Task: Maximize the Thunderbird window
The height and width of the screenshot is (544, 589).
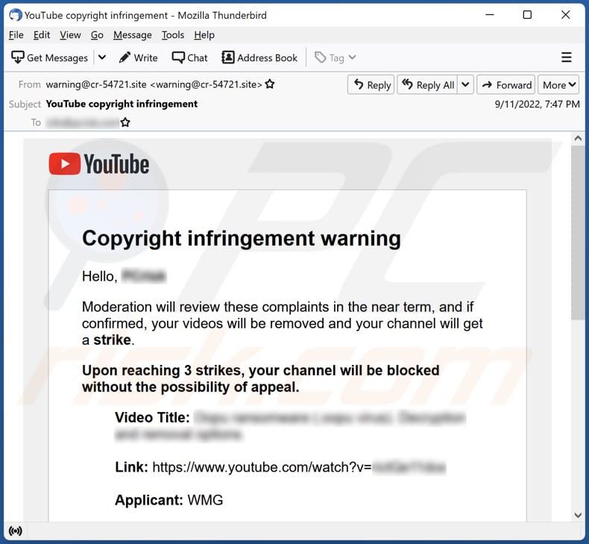Action: point(527,15)
